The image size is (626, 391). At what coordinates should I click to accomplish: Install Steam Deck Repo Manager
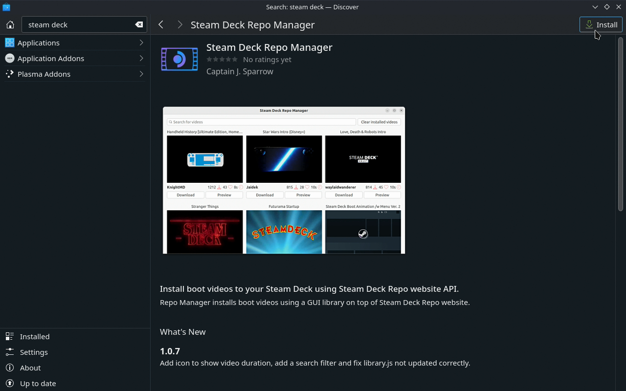pos(601,24)
